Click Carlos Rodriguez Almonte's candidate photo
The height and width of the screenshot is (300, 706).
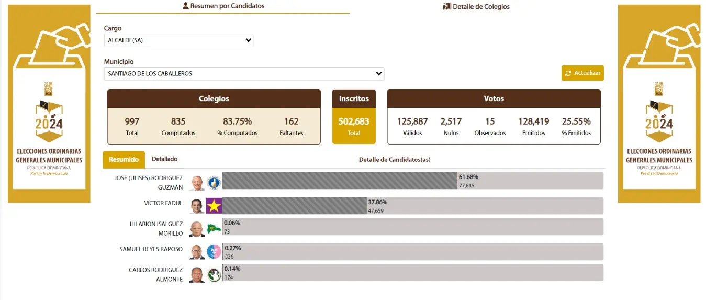pyautogui.click(x=197, y=275)
